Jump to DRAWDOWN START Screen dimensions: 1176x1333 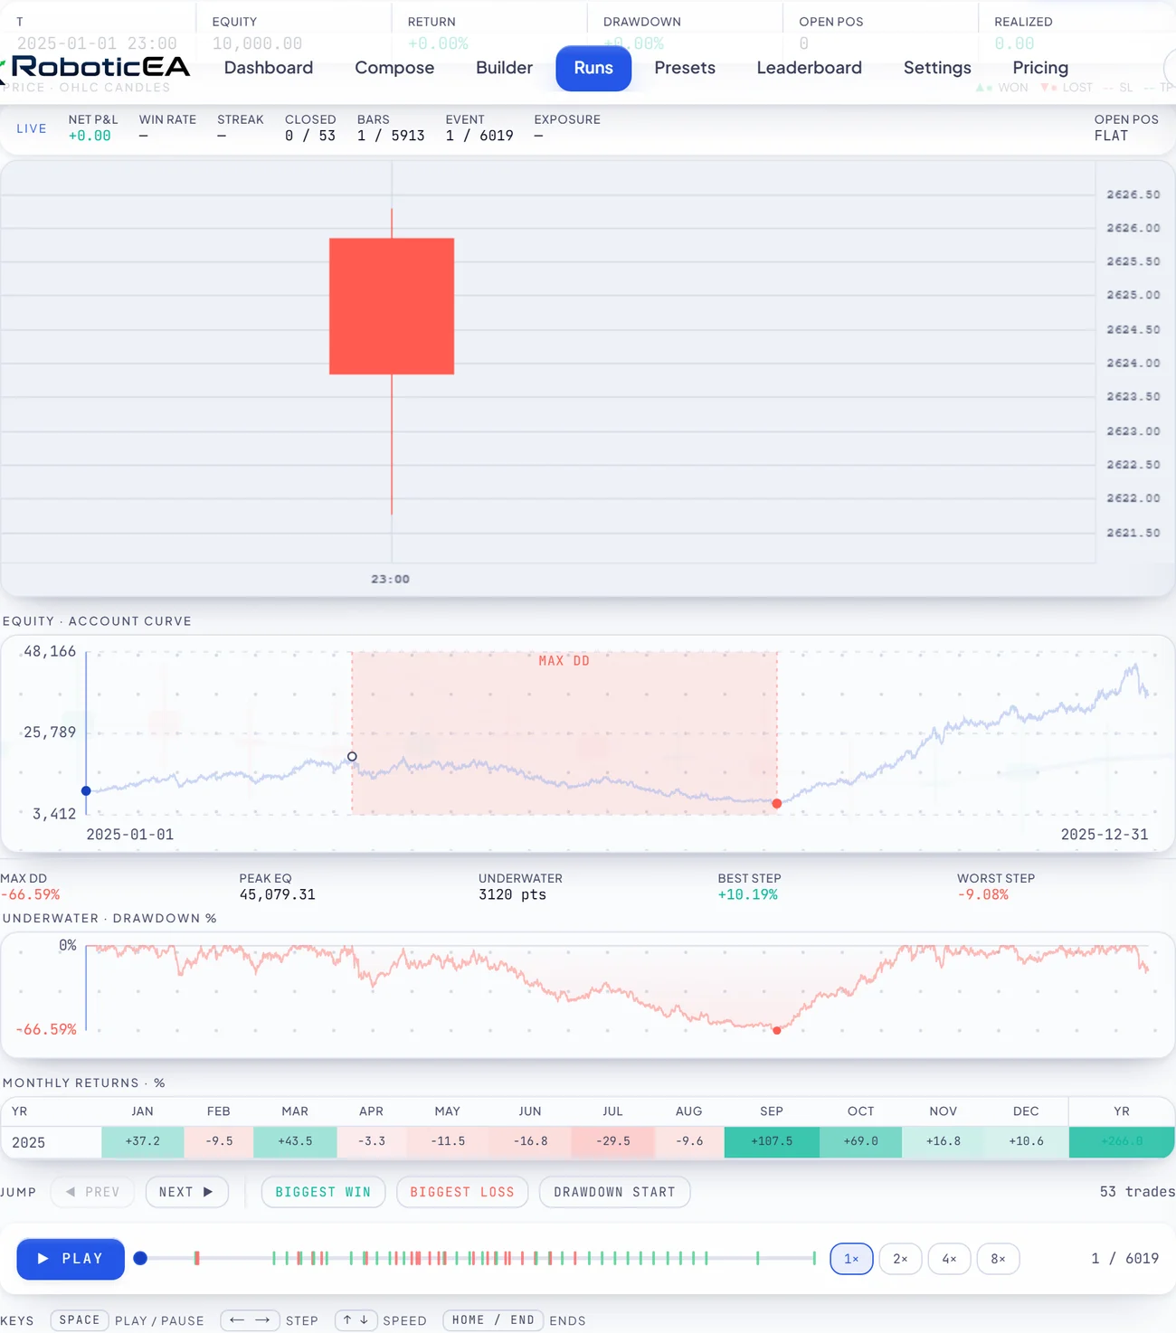click(x=615, y=1192)
